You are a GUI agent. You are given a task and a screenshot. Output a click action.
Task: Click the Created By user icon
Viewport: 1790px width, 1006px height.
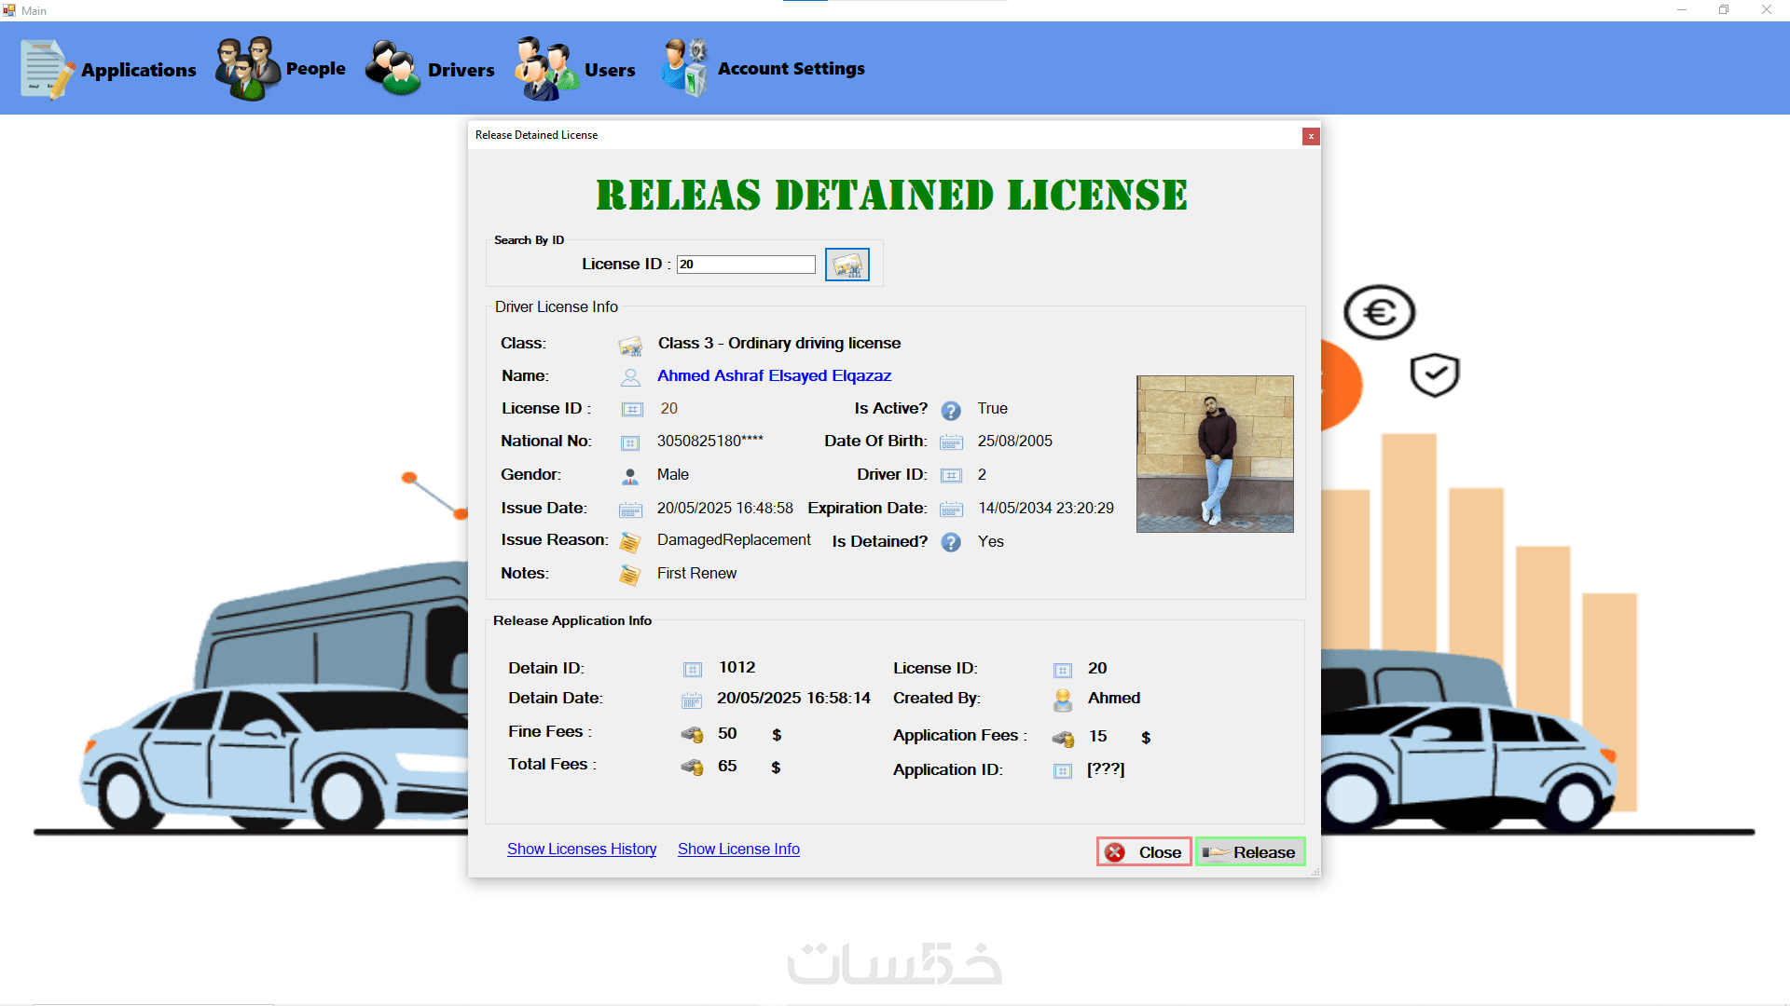(x=1062, y=700)
